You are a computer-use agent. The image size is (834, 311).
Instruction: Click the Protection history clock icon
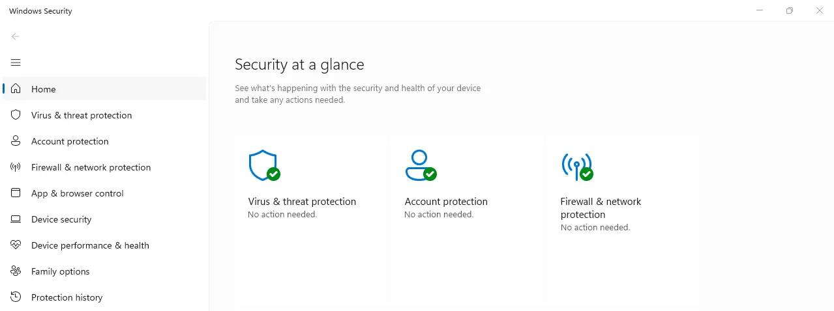16,297
